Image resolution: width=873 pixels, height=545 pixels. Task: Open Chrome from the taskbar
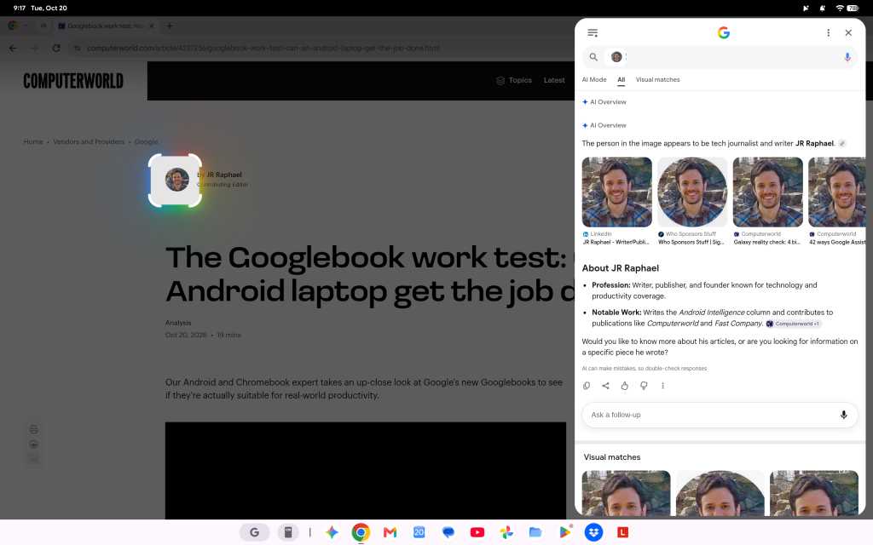pyautogui.click(x=361, y=532)
